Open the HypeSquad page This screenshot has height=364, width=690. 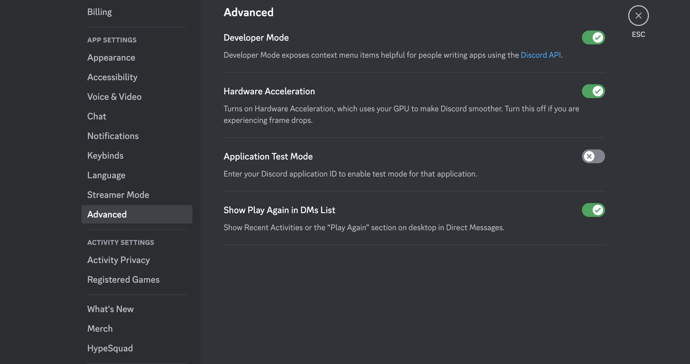(110, 348)
